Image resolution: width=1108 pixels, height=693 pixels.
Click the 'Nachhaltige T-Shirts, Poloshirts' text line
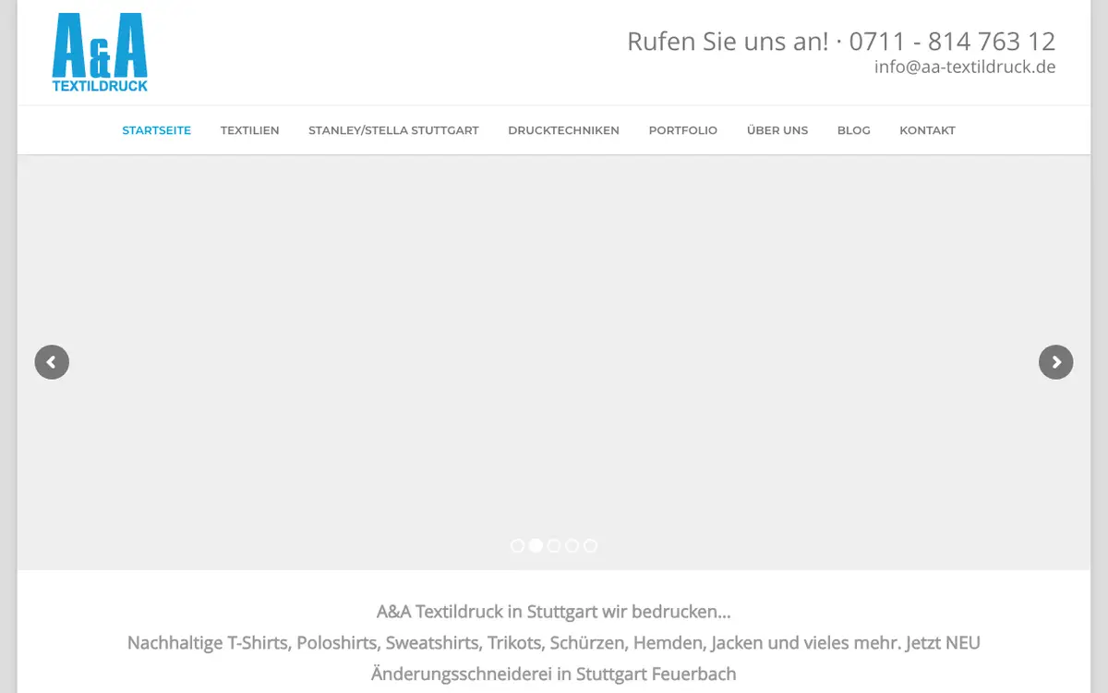tap(554, 643)
